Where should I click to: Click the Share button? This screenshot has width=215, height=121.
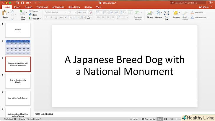204,7
